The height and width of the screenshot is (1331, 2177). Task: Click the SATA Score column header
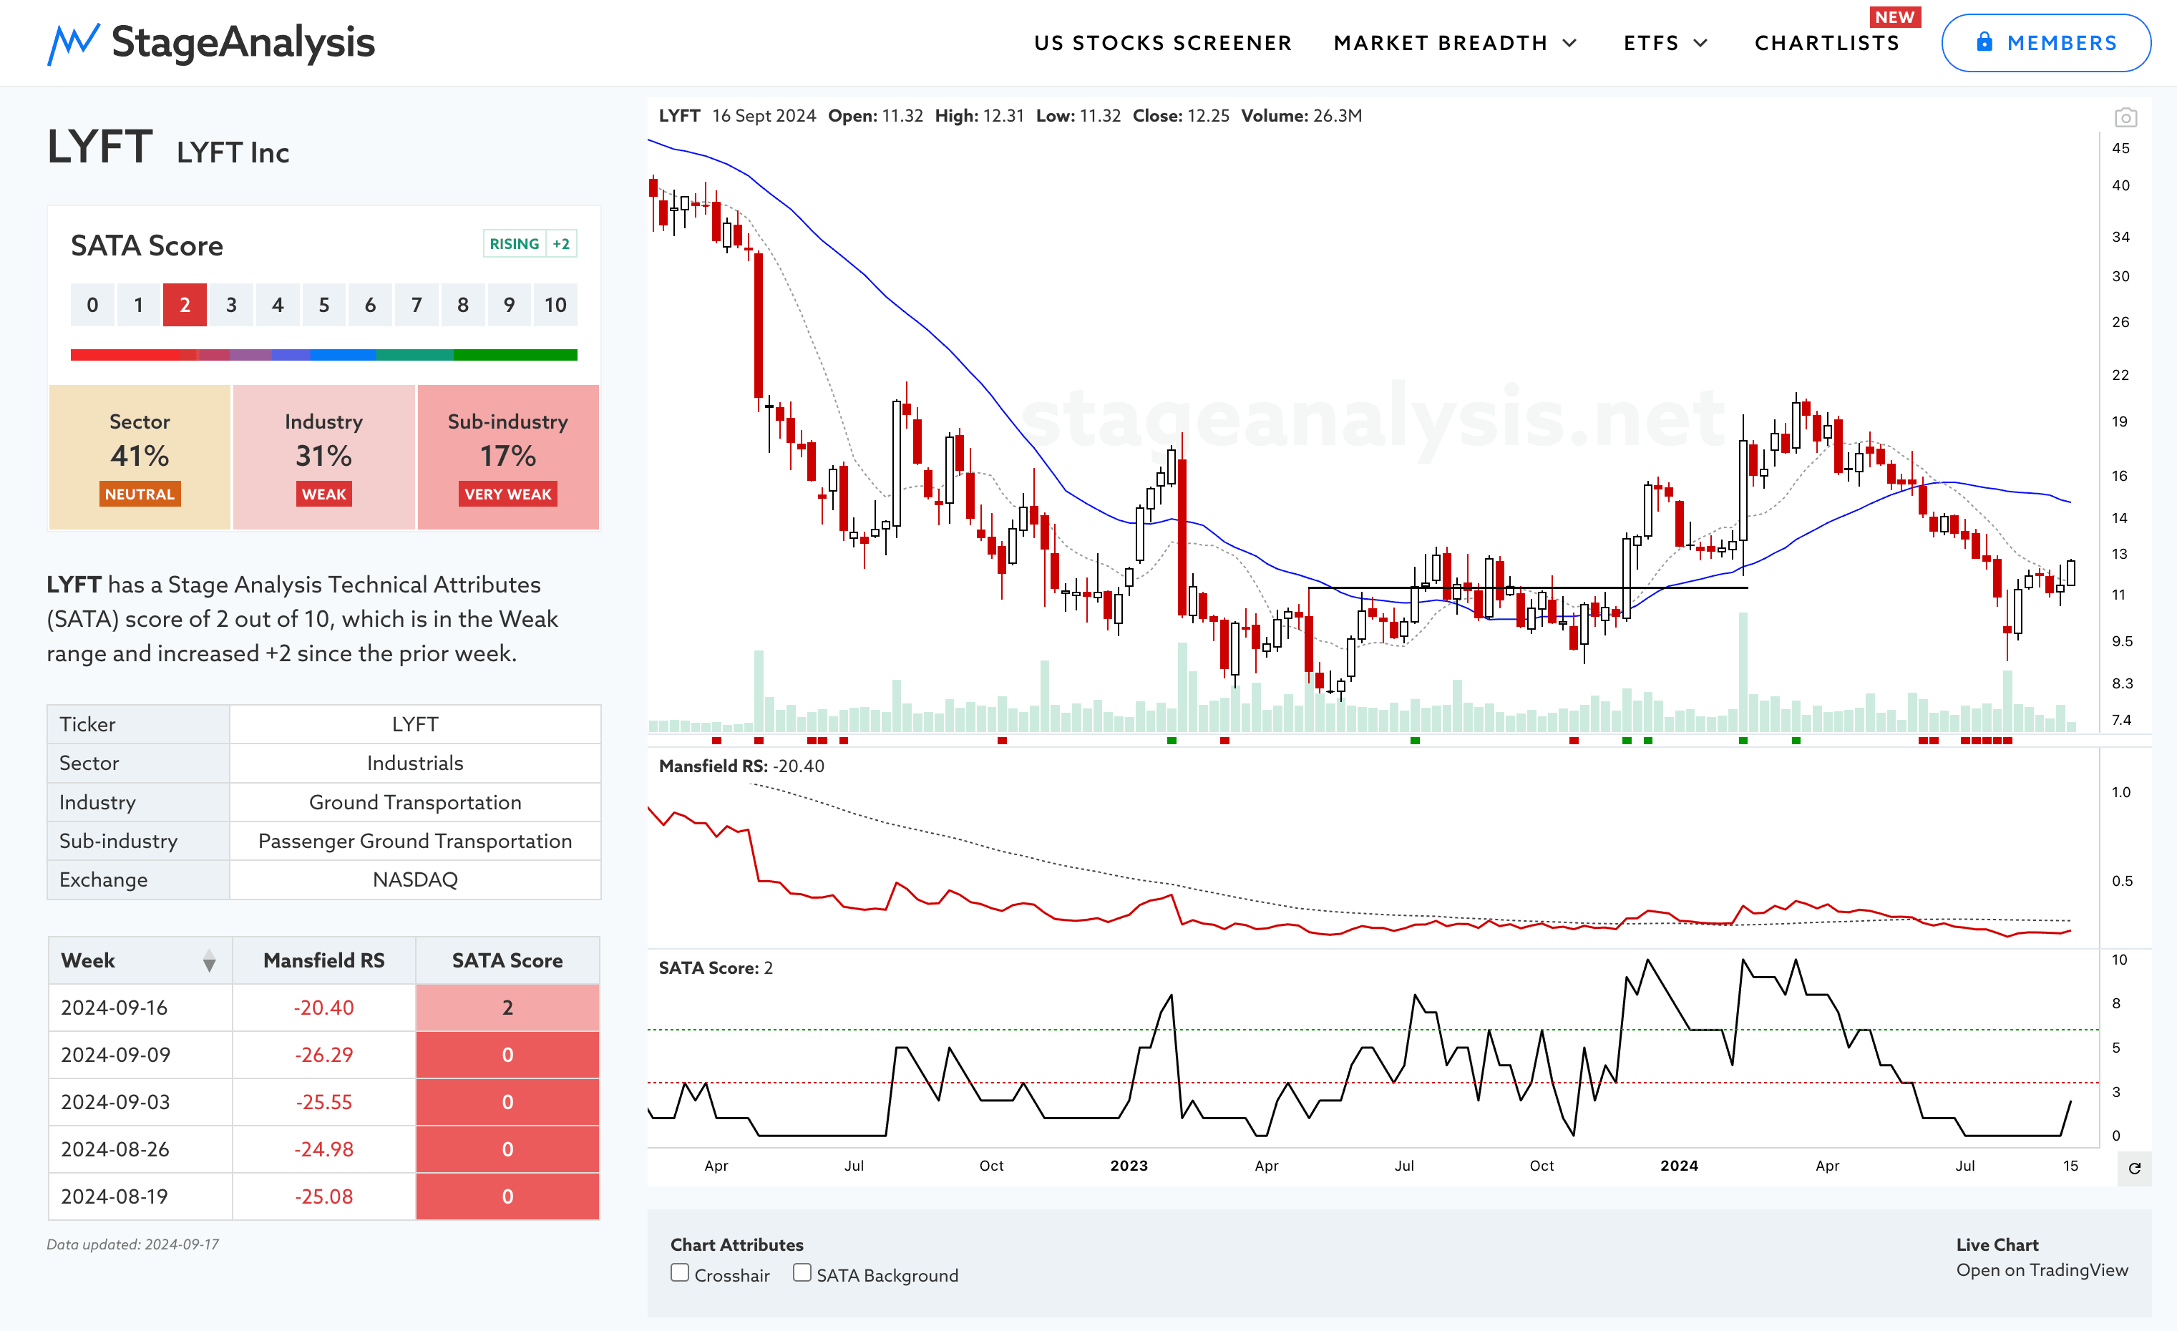[x=507, y=960]
